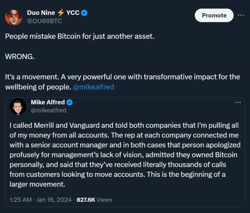Click the lightning bolt emoji in the display name
Viewport: 250px width, 213px height.
61,13
